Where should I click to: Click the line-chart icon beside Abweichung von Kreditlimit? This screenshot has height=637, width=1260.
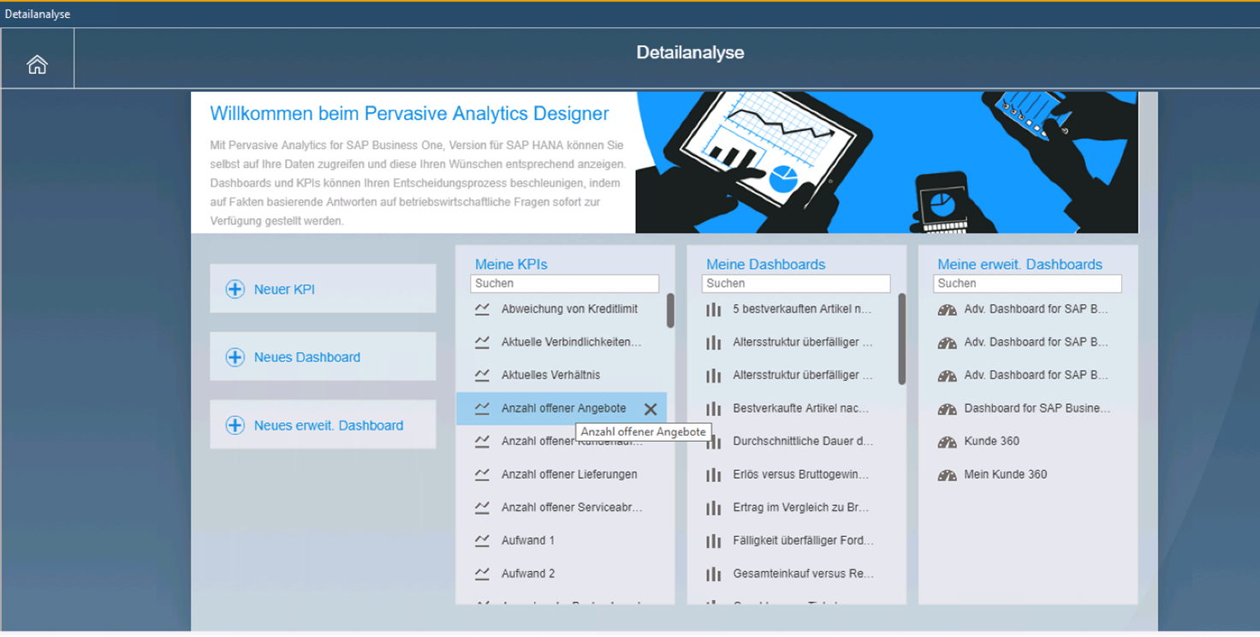point(484,308)
